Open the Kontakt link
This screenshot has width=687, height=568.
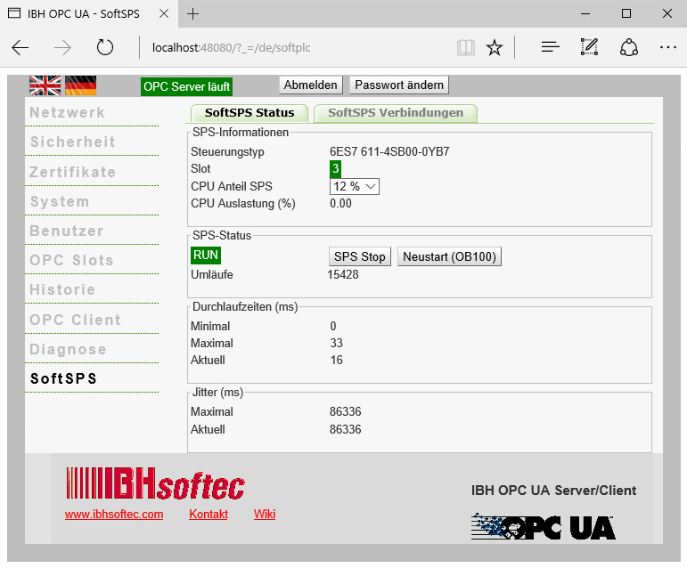[209, 515]
